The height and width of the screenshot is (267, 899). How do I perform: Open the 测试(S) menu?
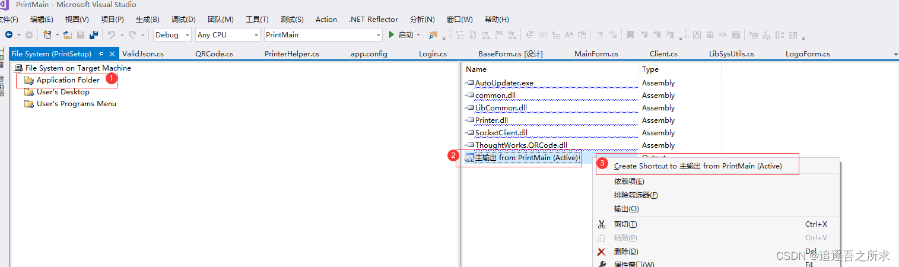292,20
